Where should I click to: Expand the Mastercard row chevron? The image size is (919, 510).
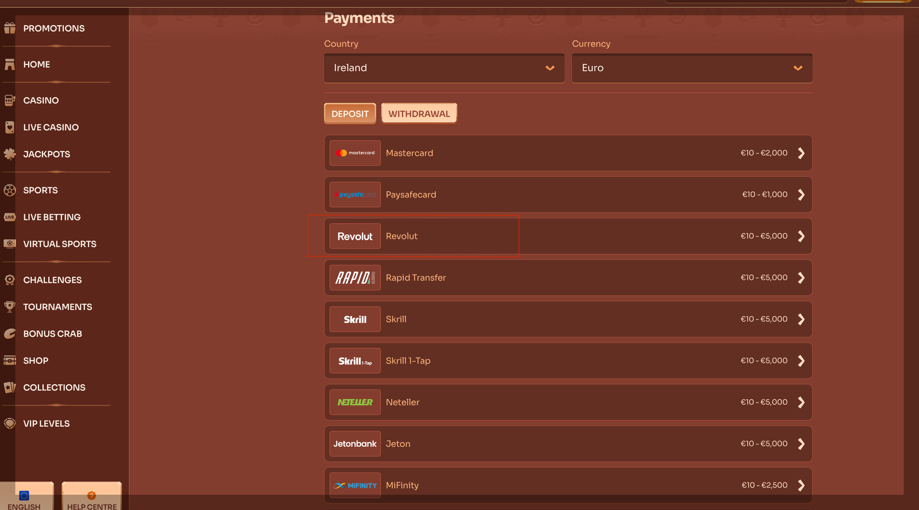click(x=801, y=153)
